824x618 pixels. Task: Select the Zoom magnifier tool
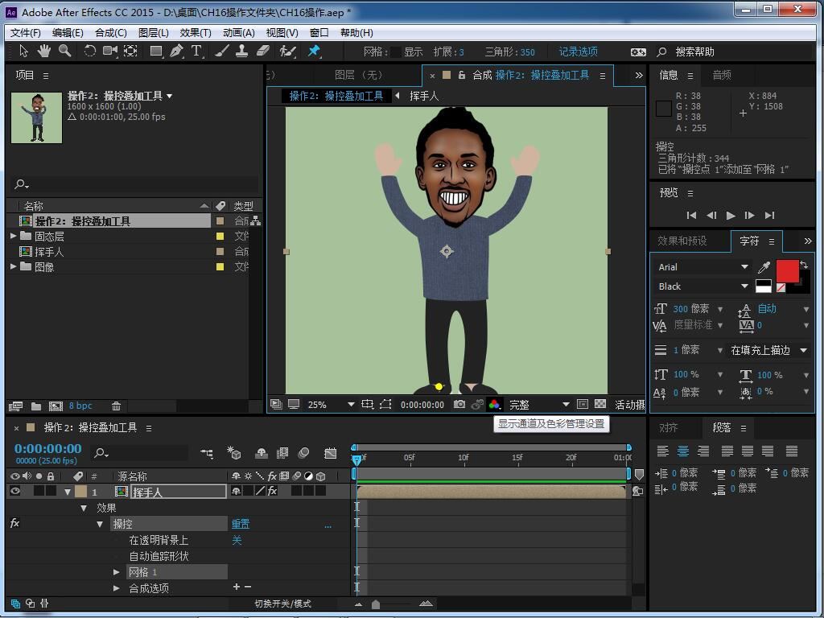coord(64,51)
